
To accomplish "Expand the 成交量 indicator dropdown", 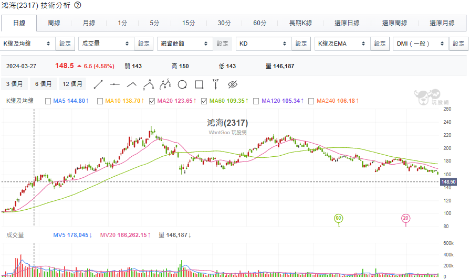I will tap(106, 44).
